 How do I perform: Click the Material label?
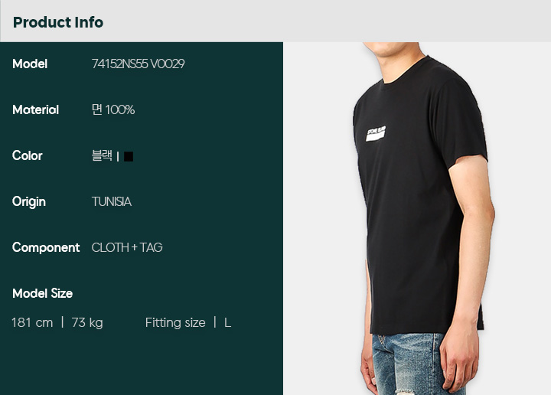coord(35,110)
